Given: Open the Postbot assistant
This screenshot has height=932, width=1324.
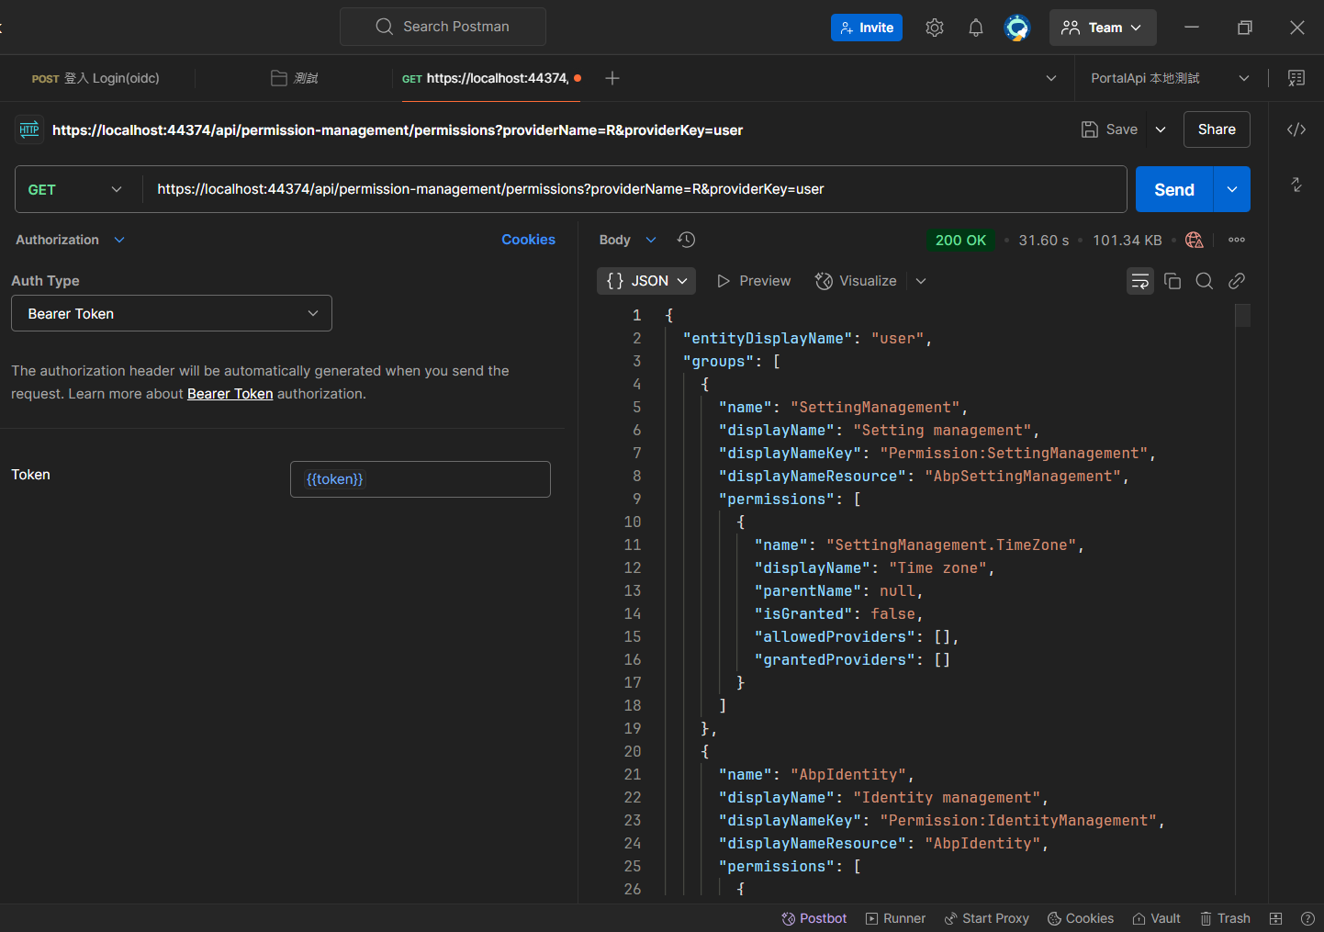Looking at the screenshot, I should [x=813, y=918].
